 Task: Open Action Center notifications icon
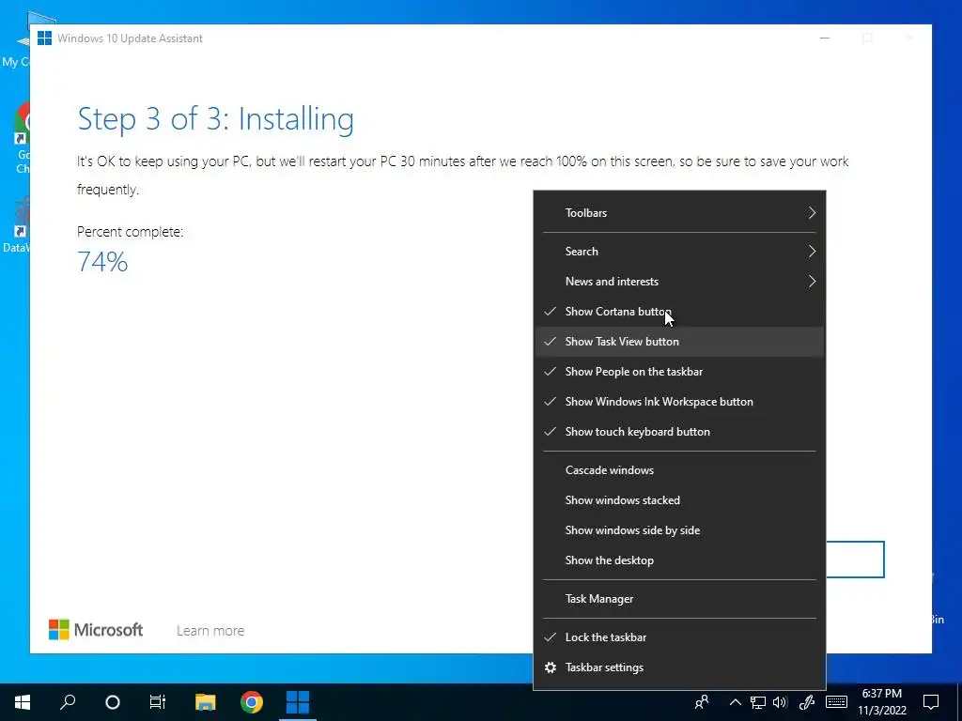931,702
